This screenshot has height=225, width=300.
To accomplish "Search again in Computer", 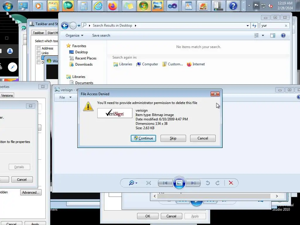I will tap(147, 64).
